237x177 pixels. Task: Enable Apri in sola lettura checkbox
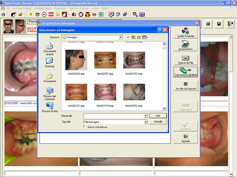[x=85, y=127]
